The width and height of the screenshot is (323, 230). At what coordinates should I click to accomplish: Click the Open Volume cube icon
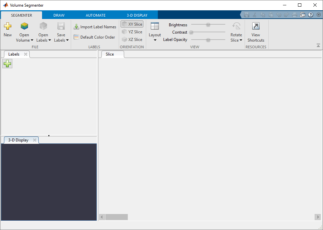point(24,26)
